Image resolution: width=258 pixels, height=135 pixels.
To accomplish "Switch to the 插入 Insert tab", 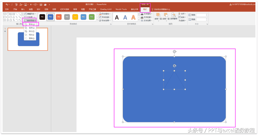I will (x=23, y=9).
